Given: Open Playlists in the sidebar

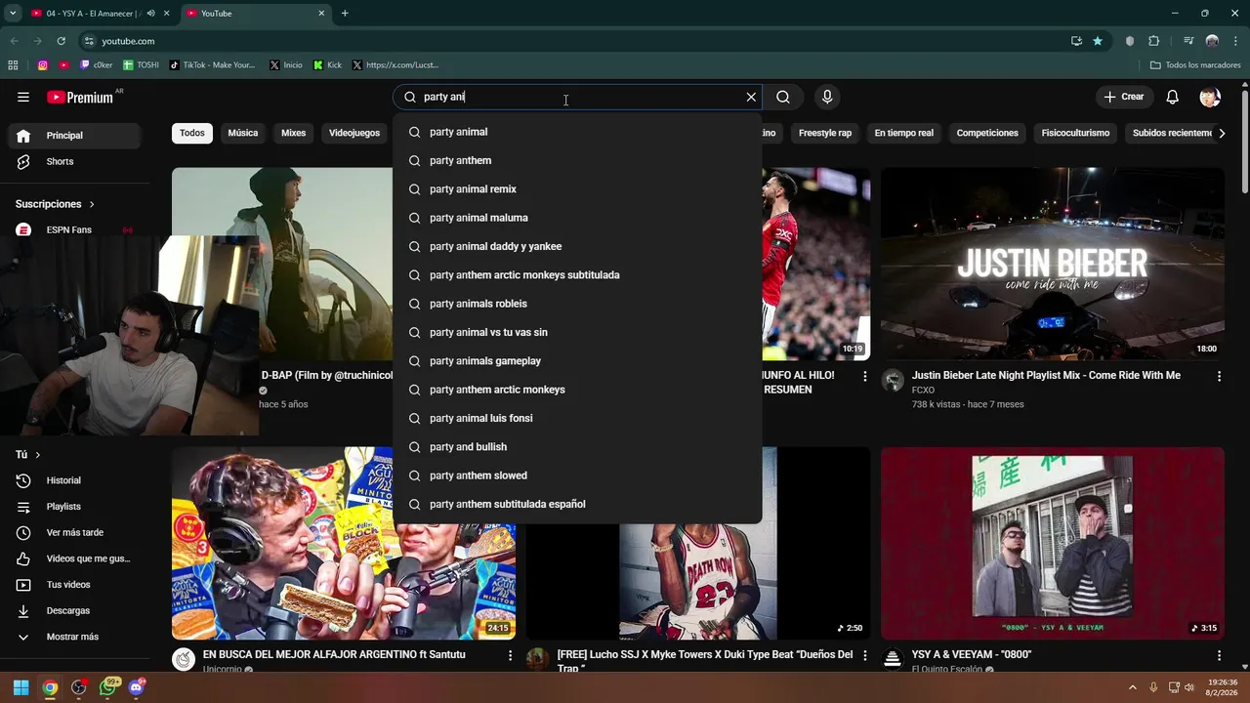Looking at the screenshot, I should pyautogui.click(x=73, y=507).
